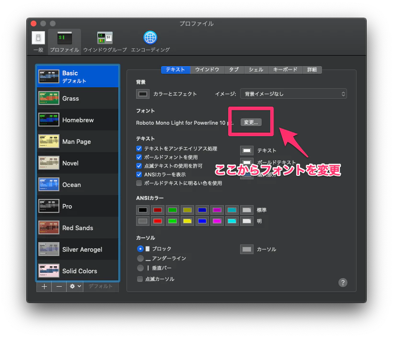Image resolution: width=393 pixels, height=338 pixels.
Task: Switch to the テキスト tab
Action: point(175,70)
